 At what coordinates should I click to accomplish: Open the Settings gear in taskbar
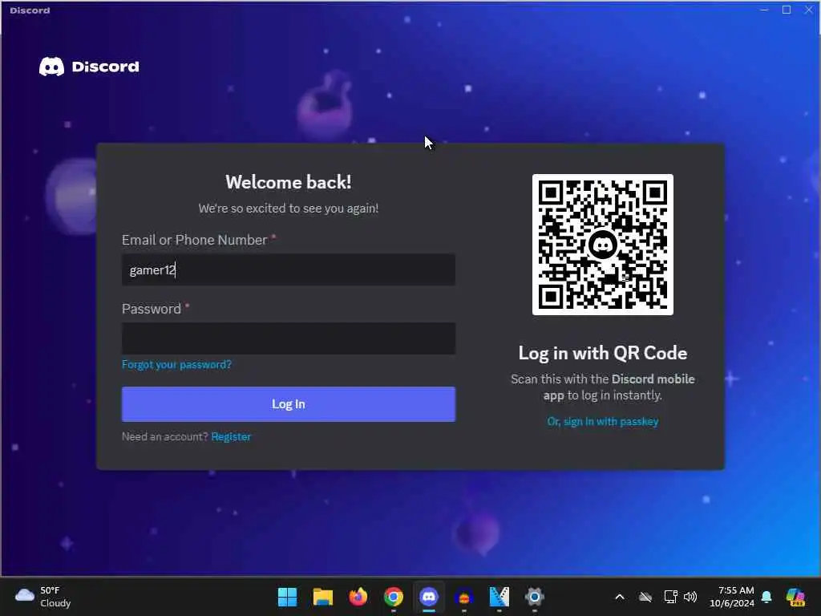(x=535, y=597)
